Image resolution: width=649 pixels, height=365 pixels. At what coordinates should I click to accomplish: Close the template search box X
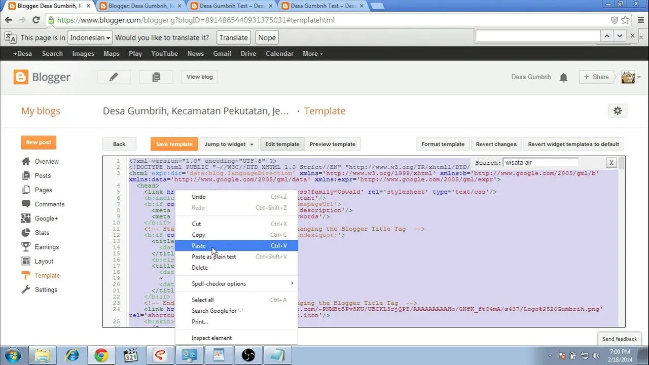click(611, 163)
